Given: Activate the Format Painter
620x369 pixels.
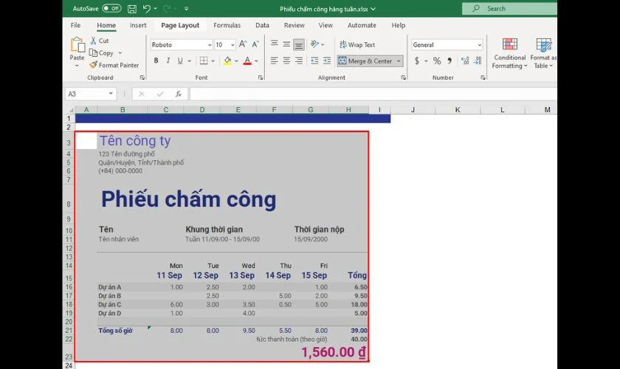Looking at the screenshot, I should [114, 65].
